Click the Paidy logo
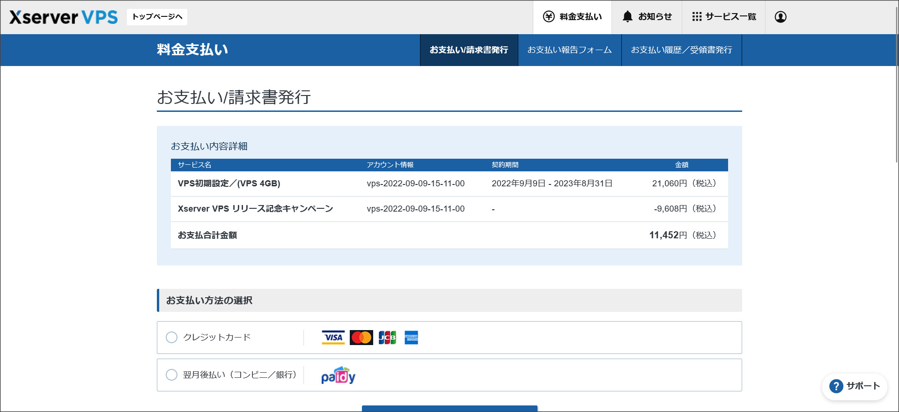899x412 pixels. [x=338, y=375]
